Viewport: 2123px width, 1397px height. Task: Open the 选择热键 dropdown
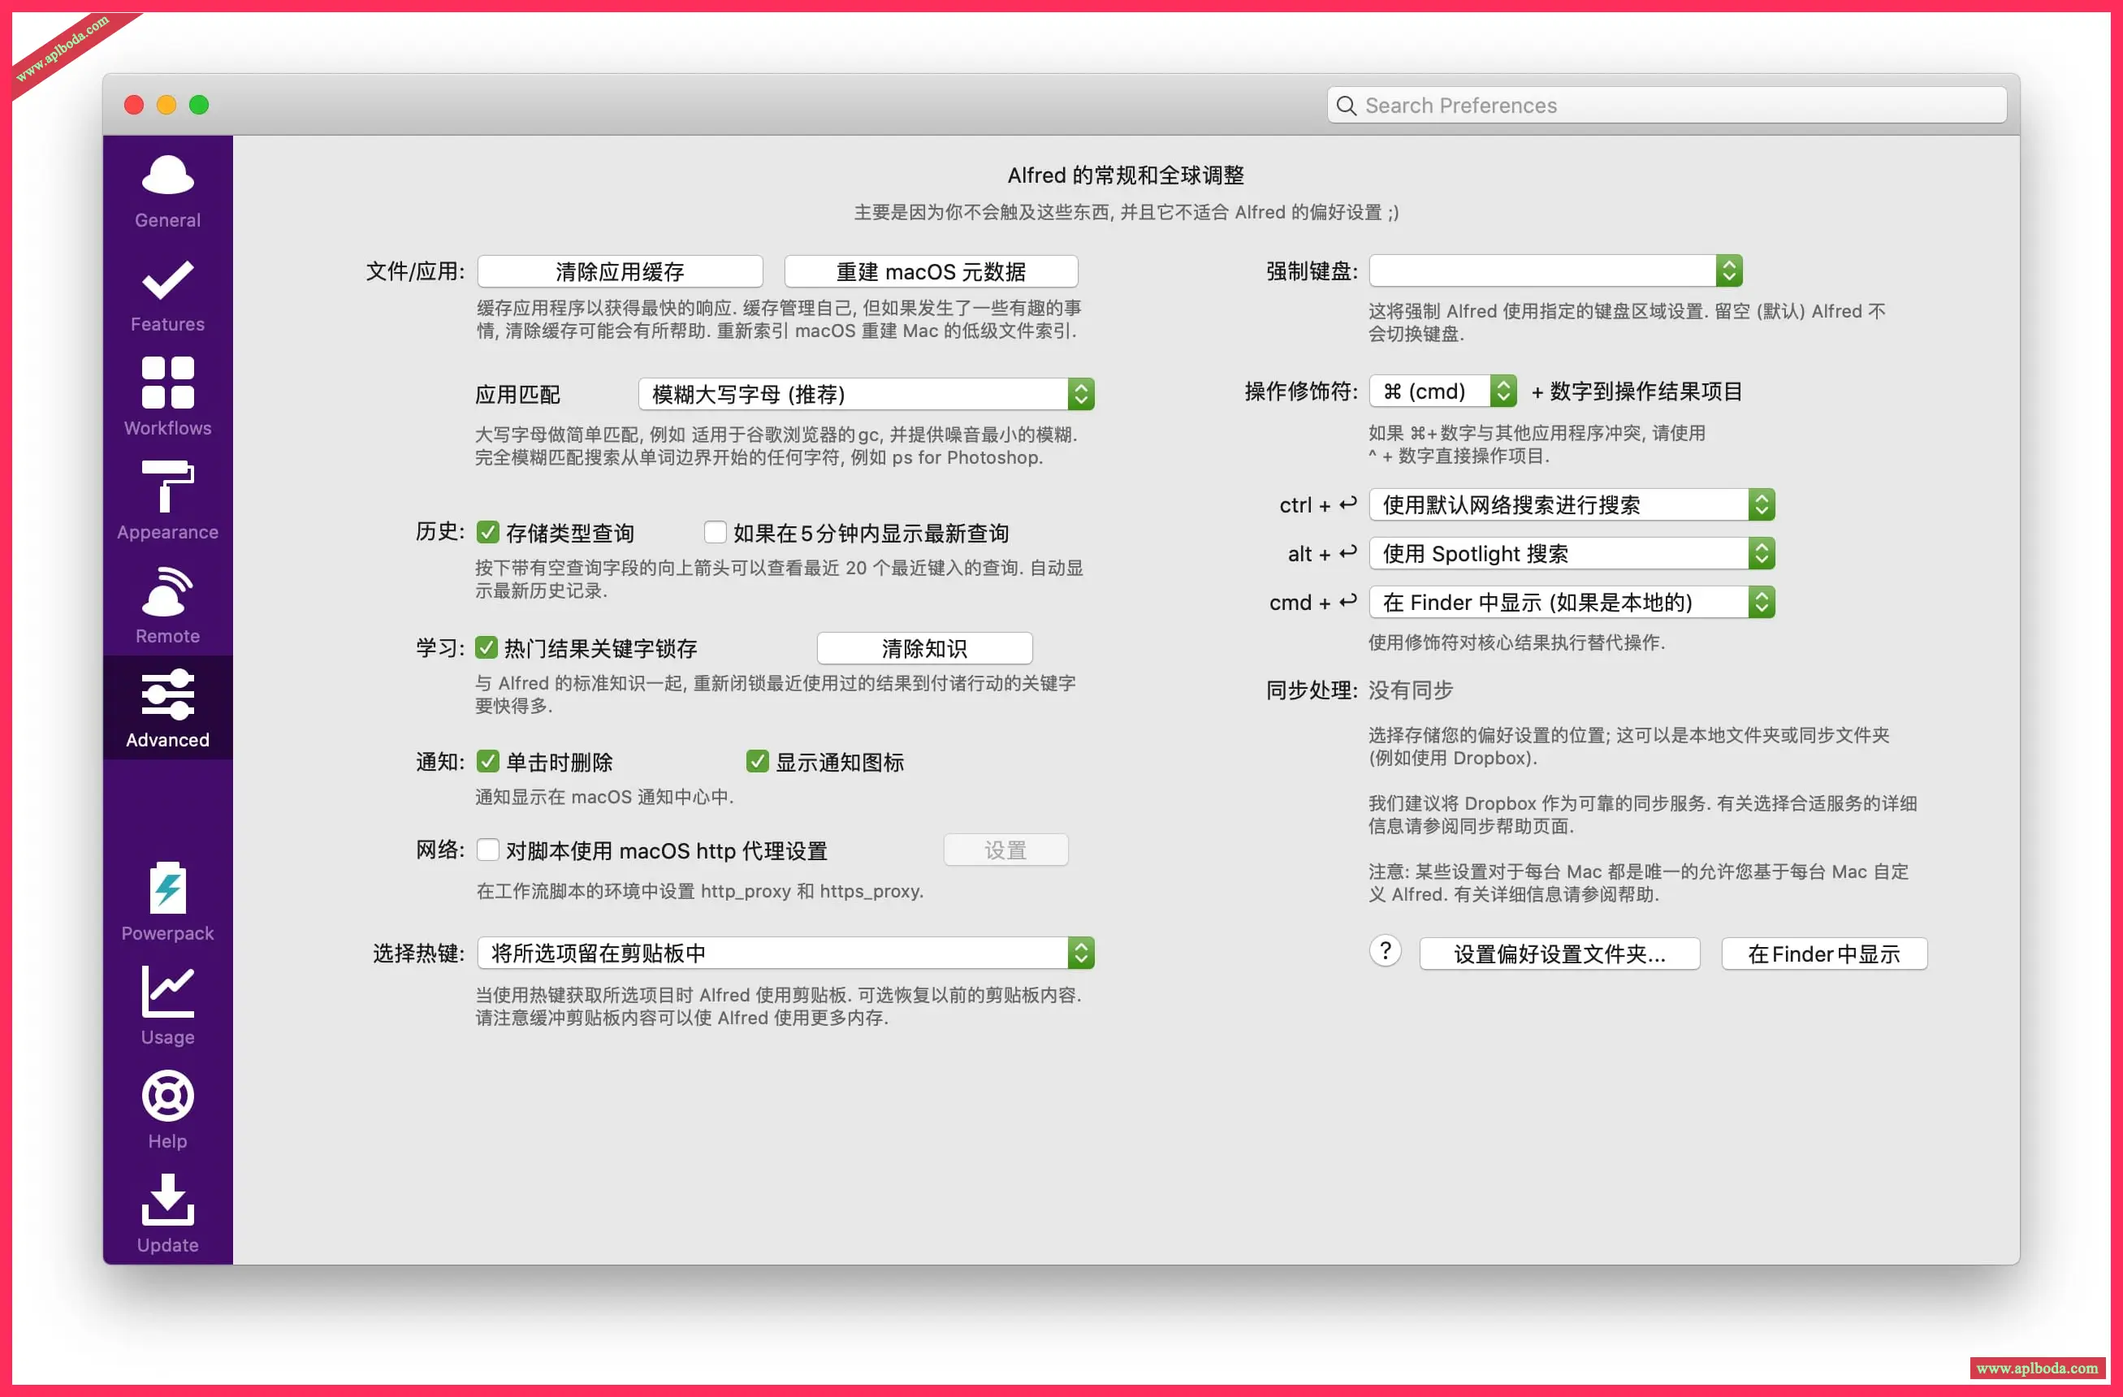[x=786, y=954]
